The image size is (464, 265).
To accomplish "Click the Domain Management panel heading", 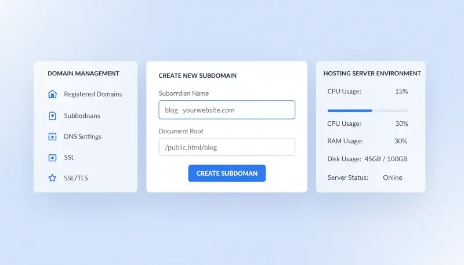I will (x=84, y=74).
